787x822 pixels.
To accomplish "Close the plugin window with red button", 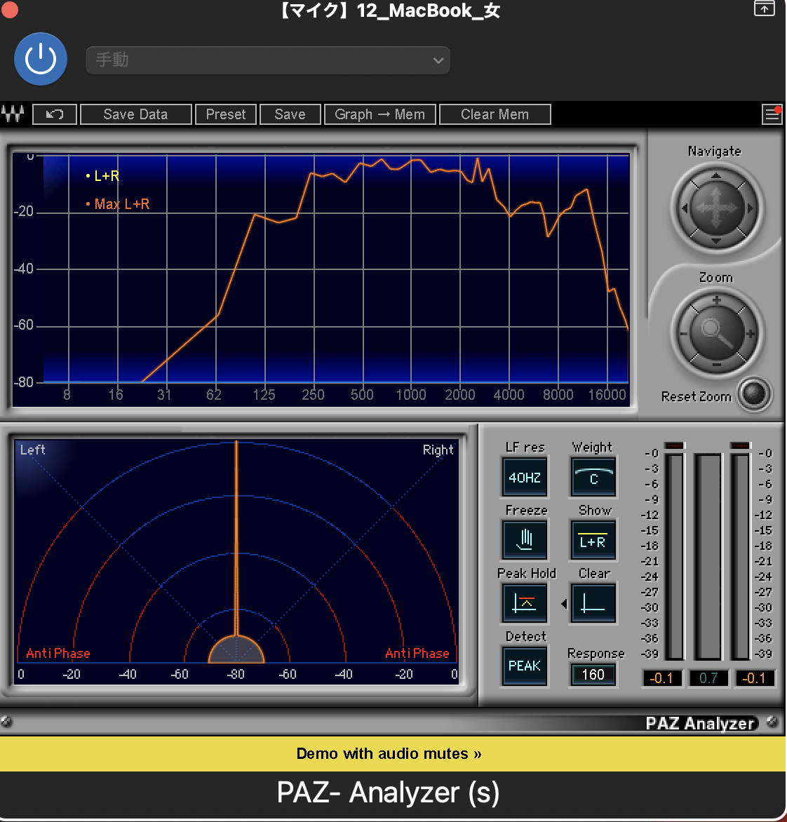I will pyautogui.click(x=9, y=9).
